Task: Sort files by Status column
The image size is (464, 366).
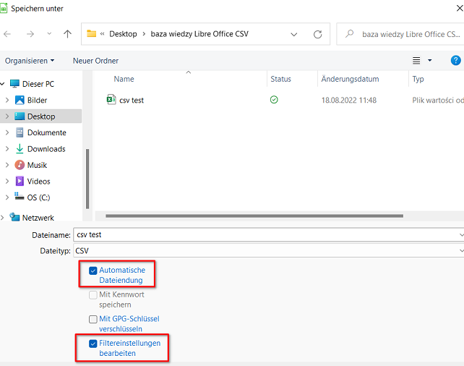Action: 280,79
